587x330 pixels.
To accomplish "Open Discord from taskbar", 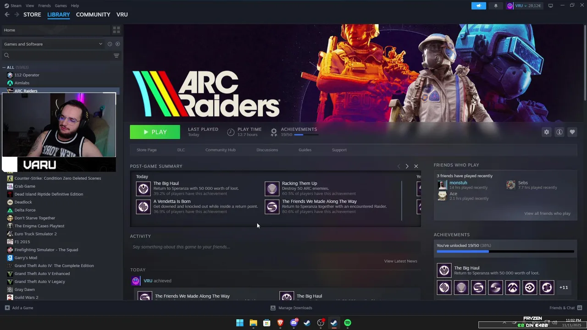I will 294,323.
